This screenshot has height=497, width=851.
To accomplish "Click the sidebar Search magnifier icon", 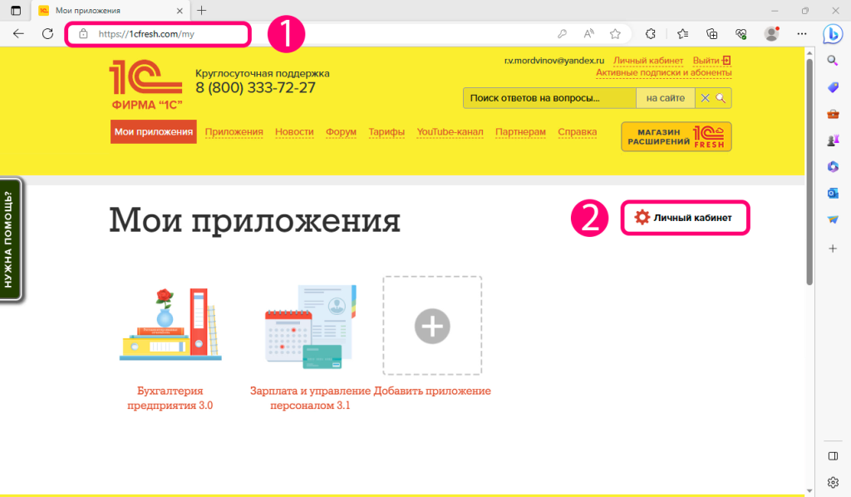I will pyautogui.click(x=833, y=60).
